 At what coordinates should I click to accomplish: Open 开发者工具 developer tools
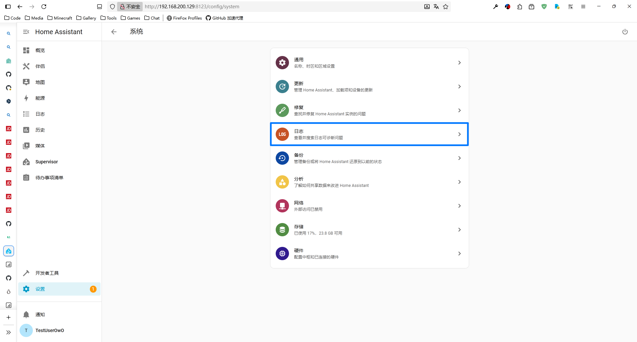[47, 273]
